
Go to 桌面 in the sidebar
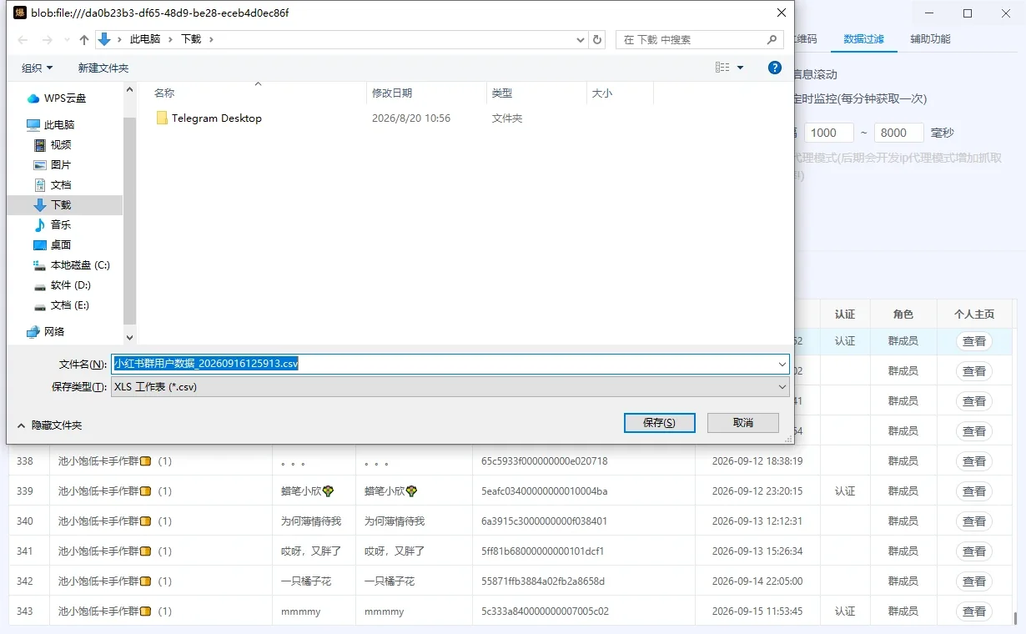pyautogui.click(x=53, y=245)
